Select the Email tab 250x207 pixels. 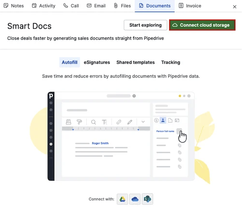(x=96, y=6)
